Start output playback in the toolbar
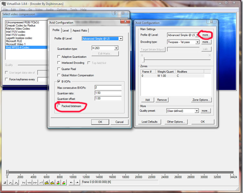The height and width of the screenshot is (193, 243). point(16,183)
